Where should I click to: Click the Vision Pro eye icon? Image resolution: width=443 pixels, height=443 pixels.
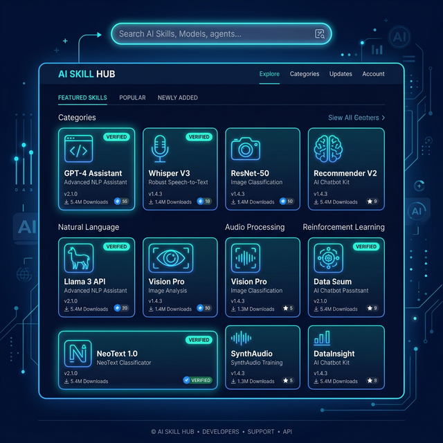[x=171, y=258]
